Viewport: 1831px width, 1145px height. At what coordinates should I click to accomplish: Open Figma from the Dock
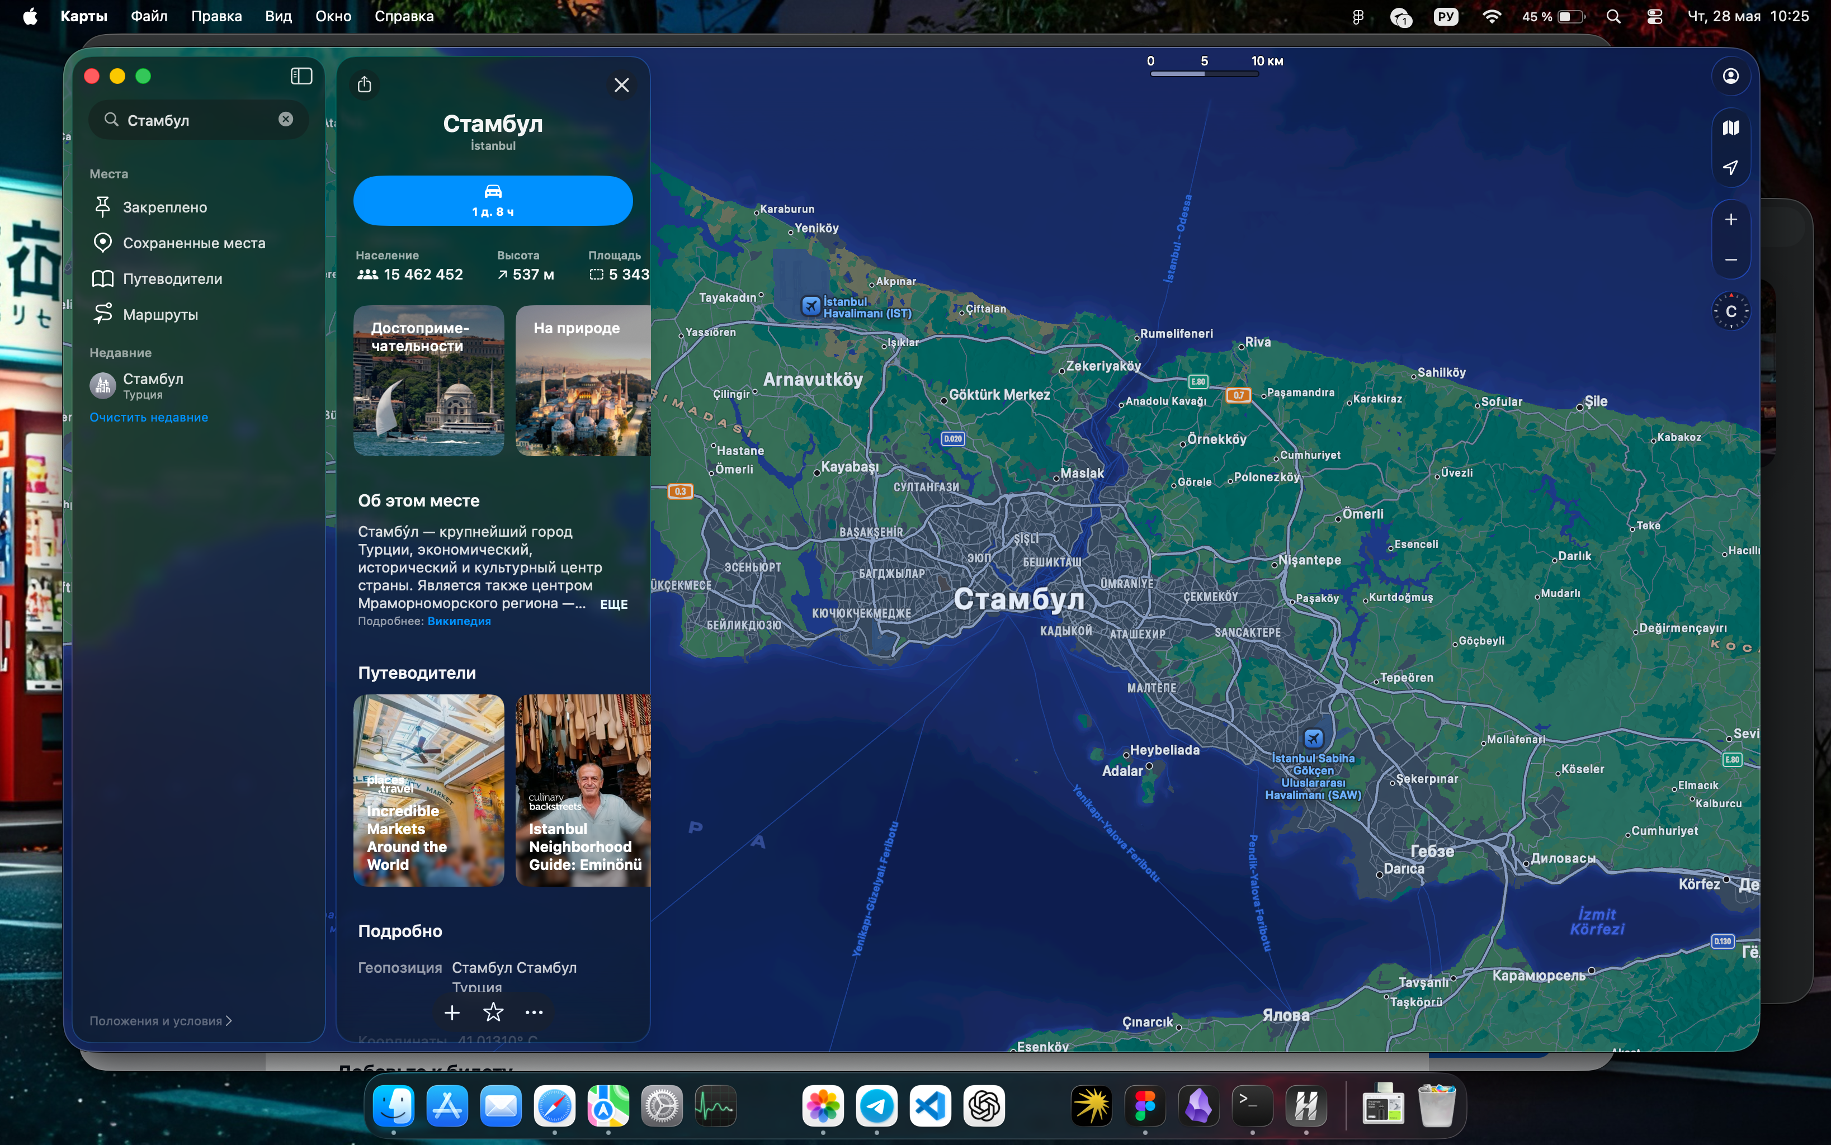(x=1145, y=1105)
